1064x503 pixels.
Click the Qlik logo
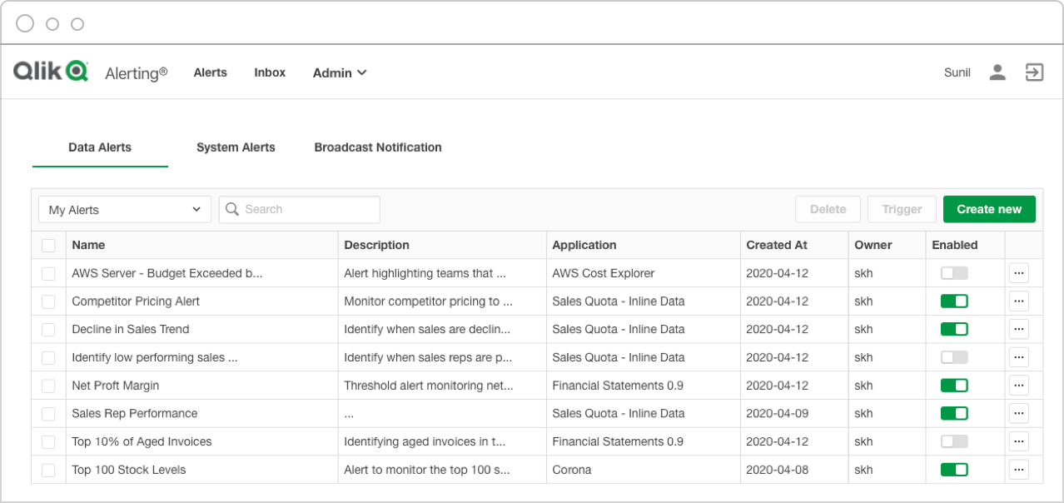[50, 72]
